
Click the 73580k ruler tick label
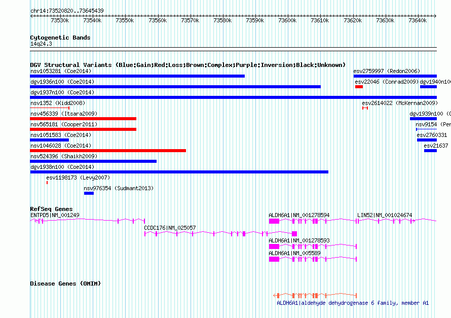click(222, 21)
